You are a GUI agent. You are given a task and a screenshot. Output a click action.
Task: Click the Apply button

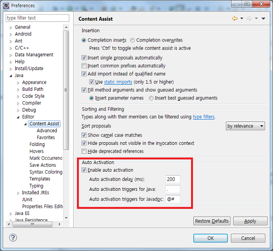(250, 221)
